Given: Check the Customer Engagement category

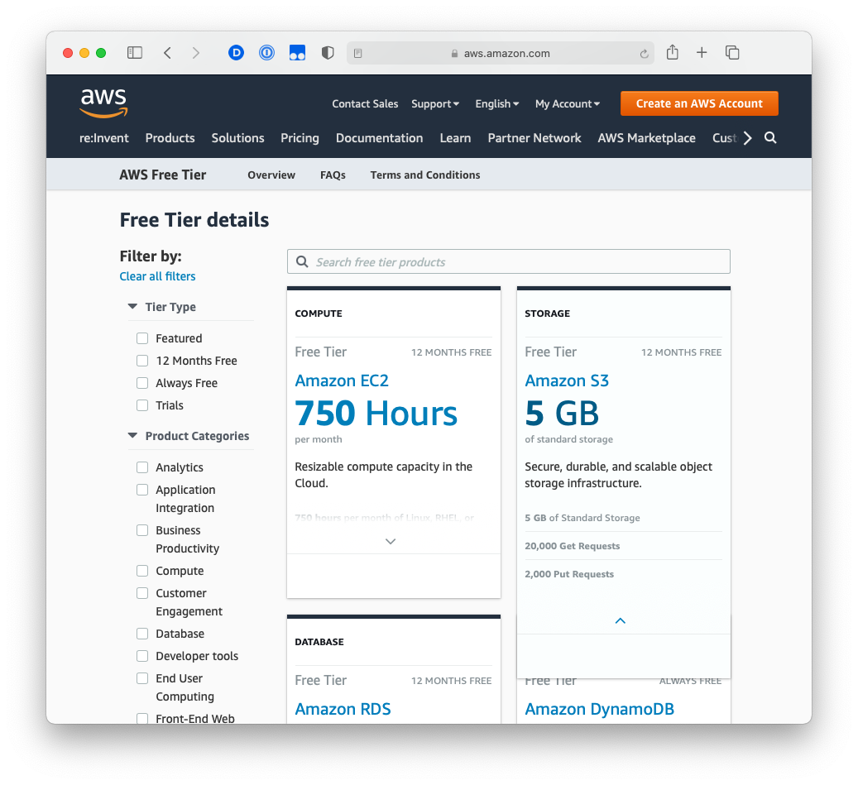Looking at the screenshot, I should tap(142, 593).
